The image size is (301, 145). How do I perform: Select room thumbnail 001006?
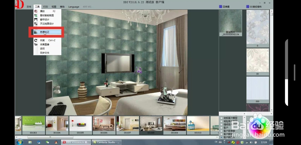[x=104, y=125]
